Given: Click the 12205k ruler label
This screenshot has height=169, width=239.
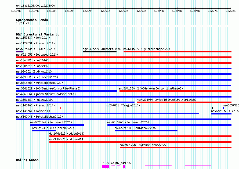Looking at the screenshot, I should pos(177,11).
